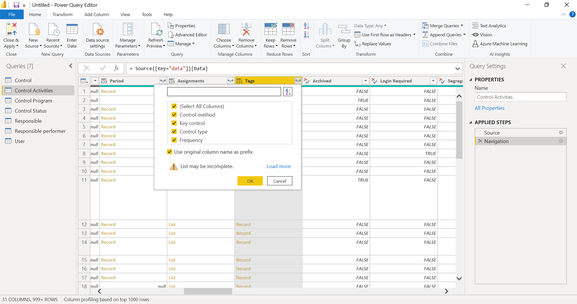
Task: Click the Source step settings gear
Action: pos(561,133)
